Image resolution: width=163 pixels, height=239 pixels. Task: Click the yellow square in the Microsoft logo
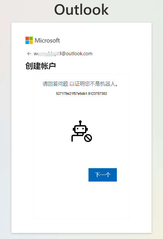(31, 42)
